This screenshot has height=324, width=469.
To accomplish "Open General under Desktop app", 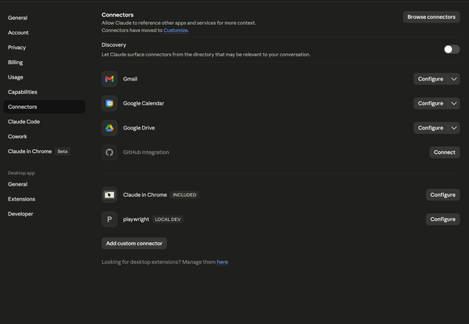I will tap(45, 184).
